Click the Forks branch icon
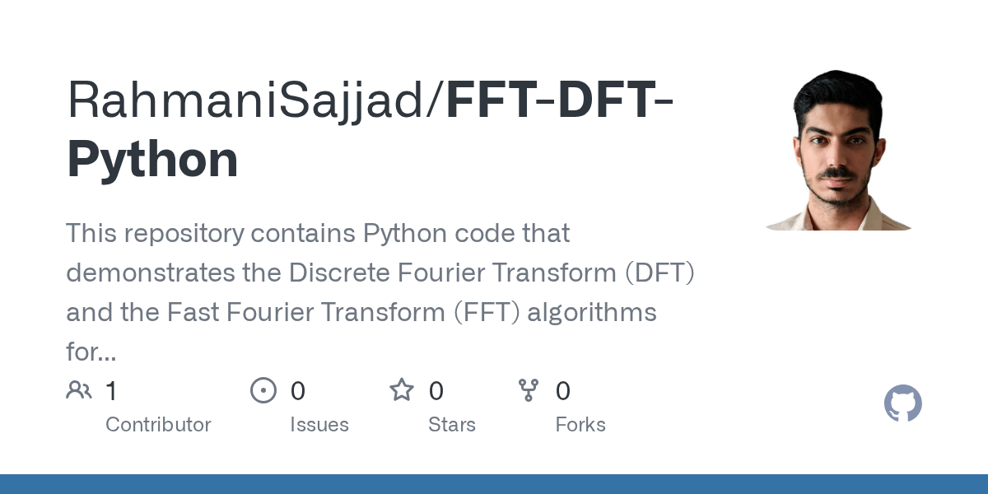Screen dimensions: 988x494 coord(529,390)
